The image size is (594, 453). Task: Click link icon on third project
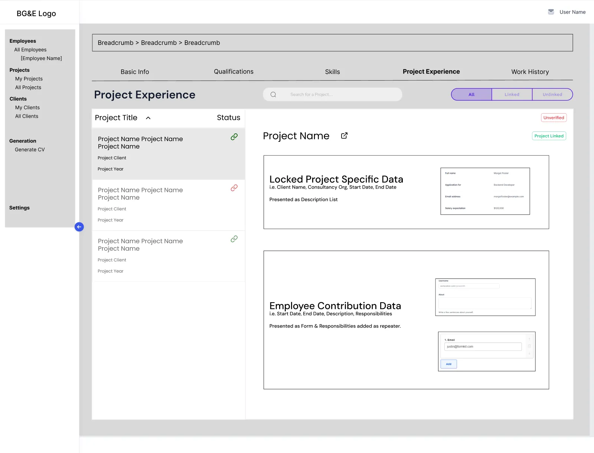234,239
